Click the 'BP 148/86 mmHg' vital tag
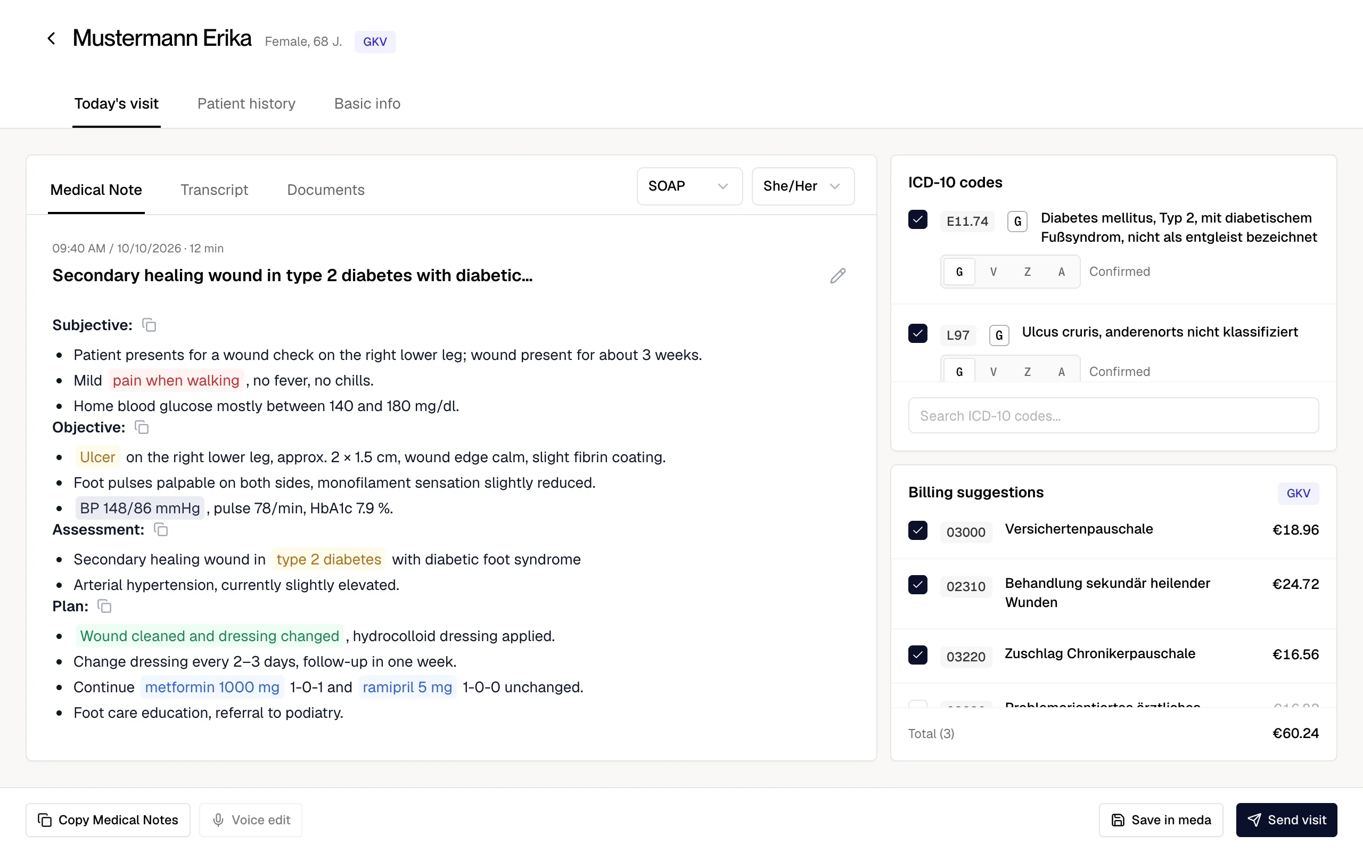This screenshot has width=1363, height=852. pos(139,508)
